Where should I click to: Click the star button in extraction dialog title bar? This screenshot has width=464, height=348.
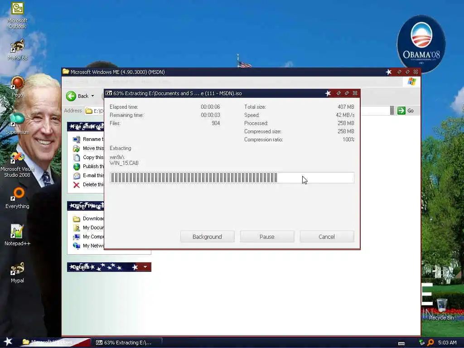pyautogui.click(x=328, y=93)
